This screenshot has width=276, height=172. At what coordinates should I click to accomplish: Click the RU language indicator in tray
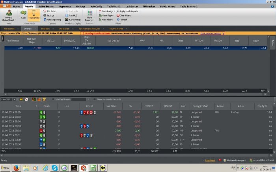[x=233, y=168]
